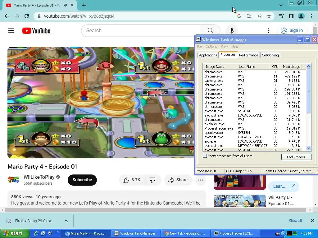Share the video using Share button
Screen dimensions: 318x238
[x=178, y=180]
